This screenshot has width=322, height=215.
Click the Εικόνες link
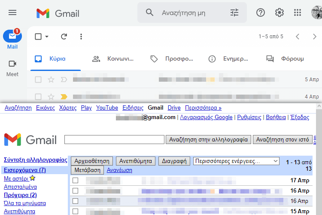tap(46, 108)
